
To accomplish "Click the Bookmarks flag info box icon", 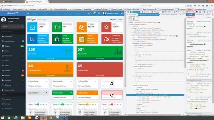I will (57, 27).
